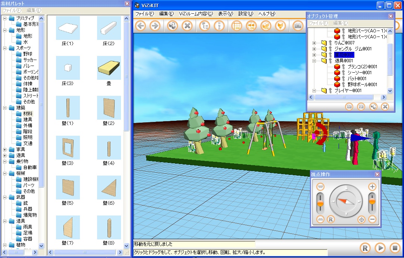This screenshot has height=258, width=404.
Task: Select the 畳 material thumbnail
Action: click(109, 68)
